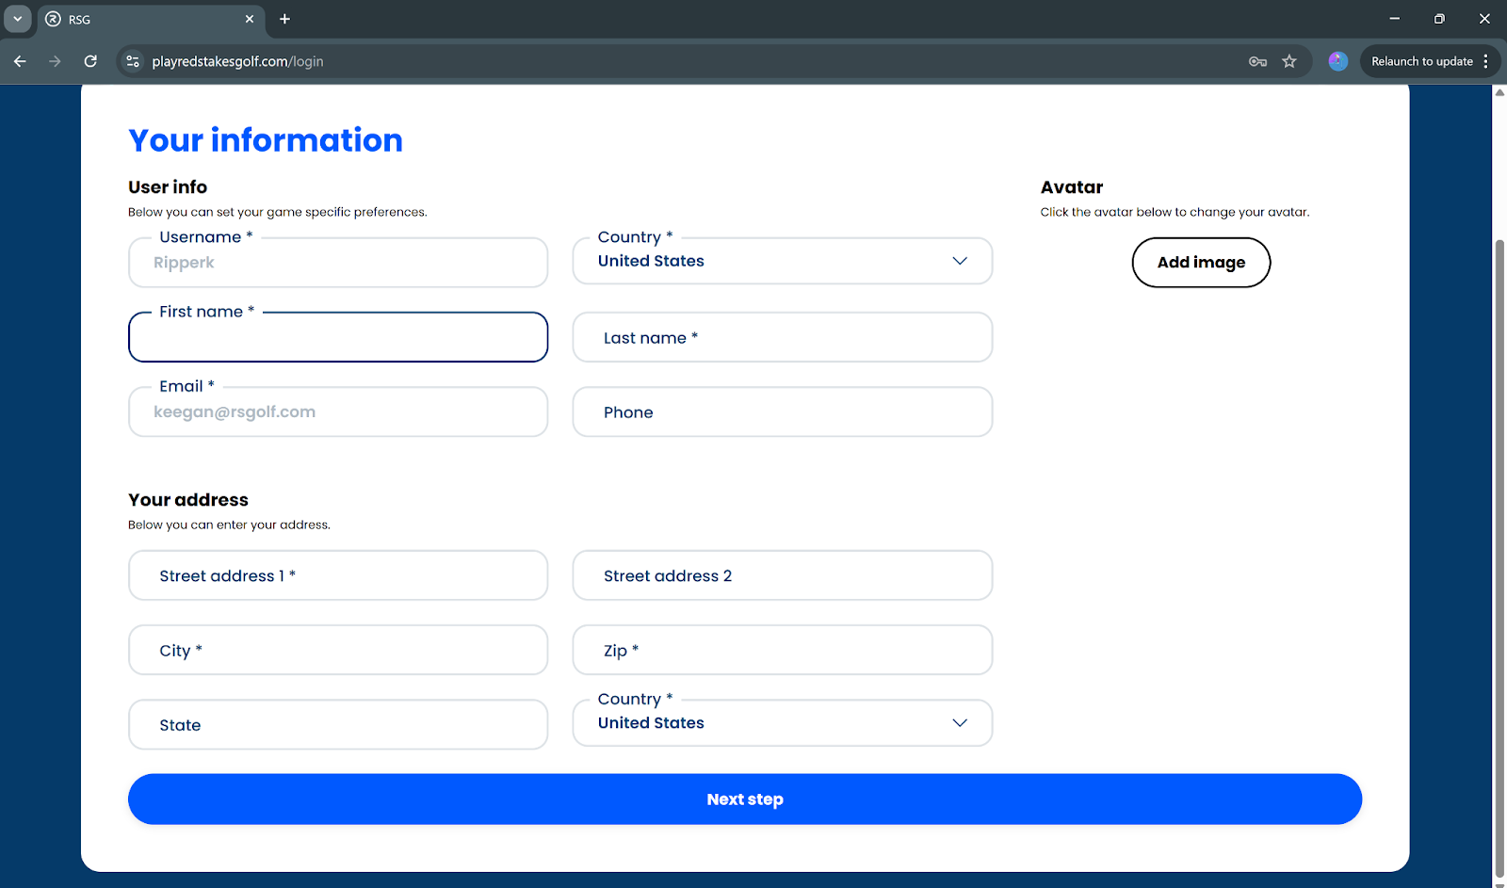Click the Zip field
Viewport: 1507px width, 888px height.
click(x=783, y=650)
